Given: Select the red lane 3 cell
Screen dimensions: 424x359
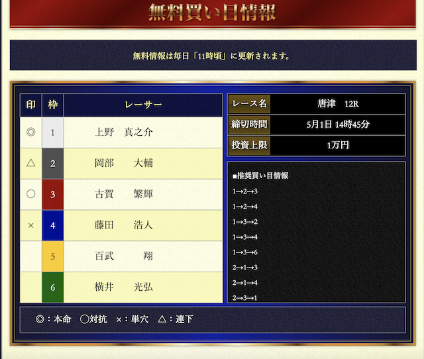Looking at the screenshot, I should point(53,194).
